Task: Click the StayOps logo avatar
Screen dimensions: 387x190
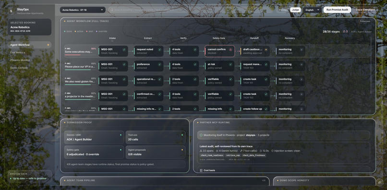Action: [11, 11]
